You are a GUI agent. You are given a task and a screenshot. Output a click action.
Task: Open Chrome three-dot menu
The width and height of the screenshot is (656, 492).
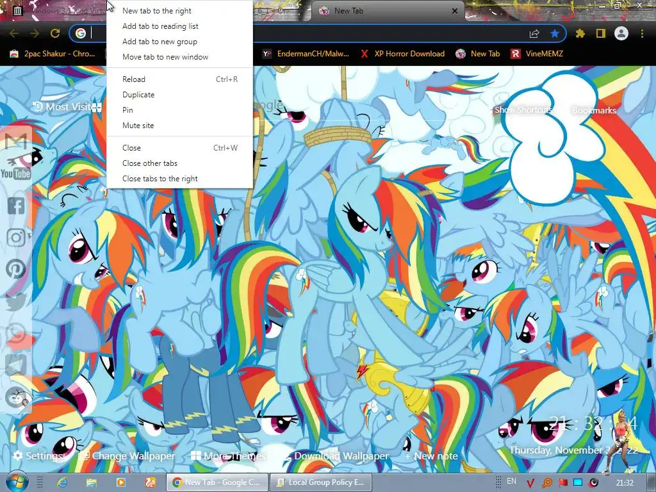pyautogui.click(x=642, y=33)
